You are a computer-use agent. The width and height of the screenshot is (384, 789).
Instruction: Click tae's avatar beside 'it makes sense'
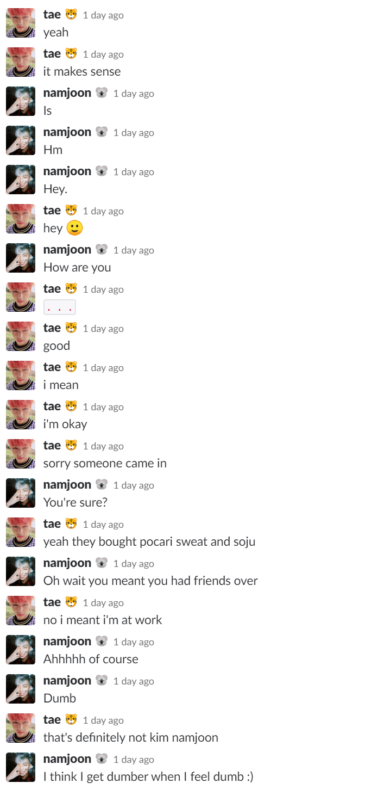(x=21, y=62)
